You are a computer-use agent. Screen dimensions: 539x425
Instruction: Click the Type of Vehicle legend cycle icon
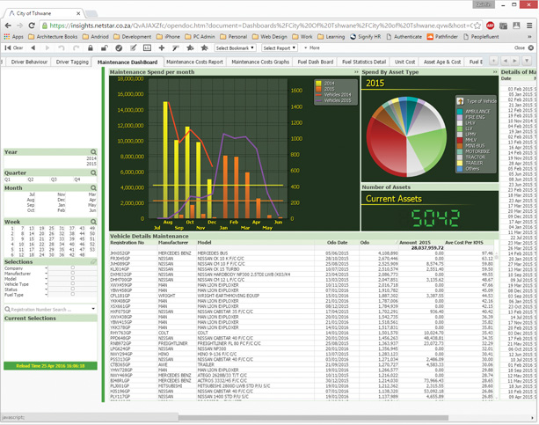(x=460, y=101)
